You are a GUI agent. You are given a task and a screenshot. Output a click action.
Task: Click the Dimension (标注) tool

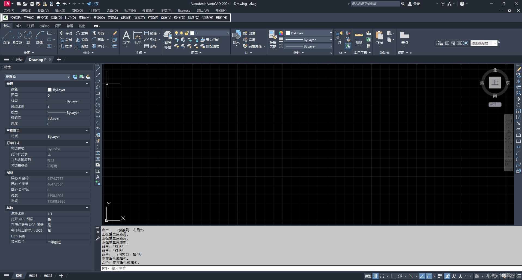[138, 37]
